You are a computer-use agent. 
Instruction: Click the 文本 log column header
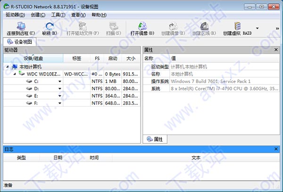(196, 158)
